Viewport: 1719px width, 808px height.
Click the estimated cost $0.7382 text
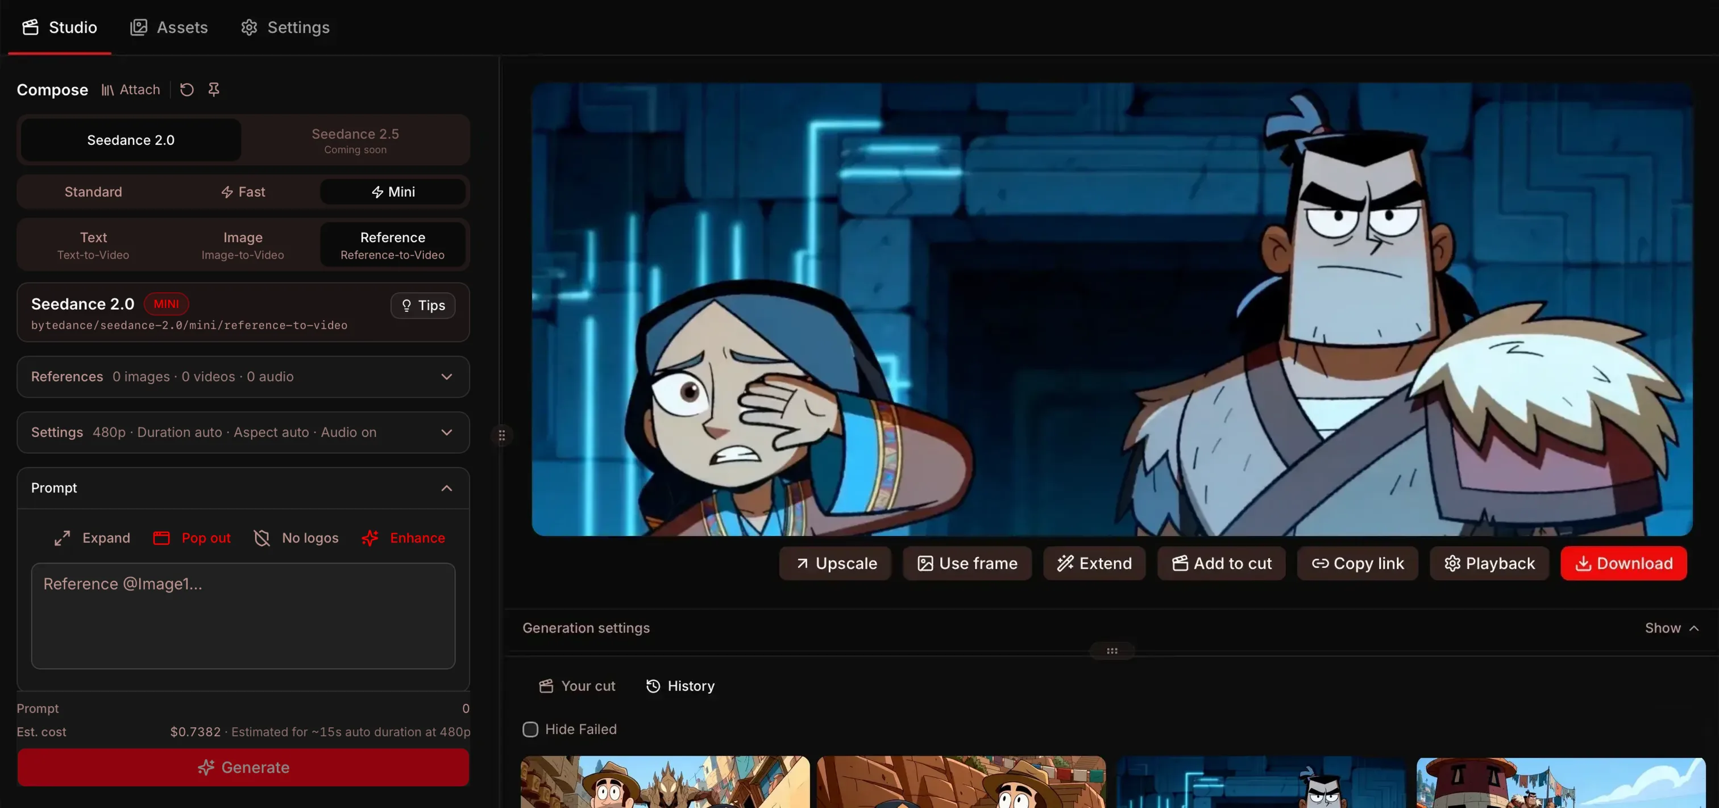coord(196,732)
